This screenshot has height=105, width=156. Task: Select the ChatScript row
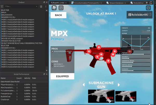[x=24, y=100]
